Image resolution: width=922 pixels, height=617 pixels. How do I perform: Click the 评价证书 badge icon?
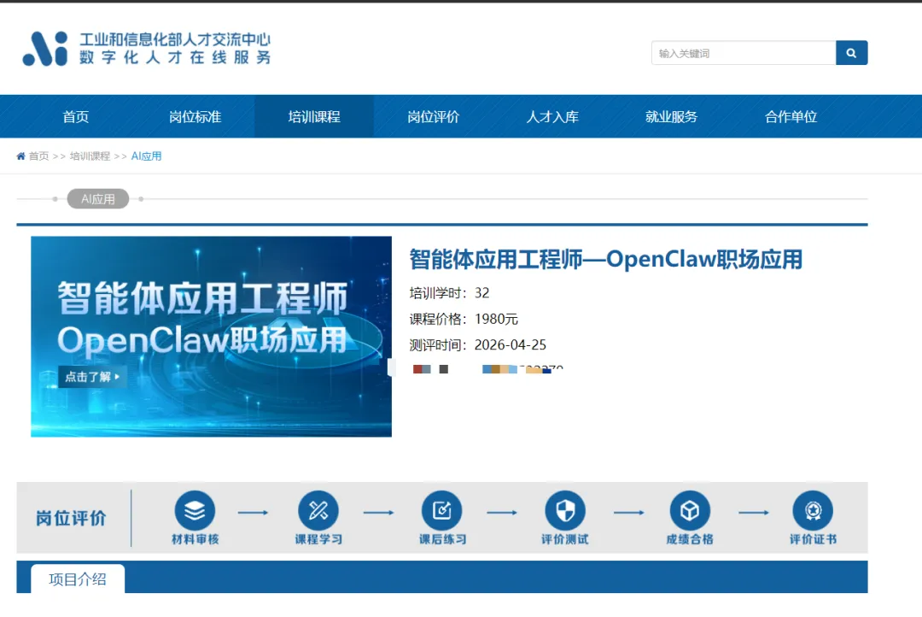[x=813, y=510]
